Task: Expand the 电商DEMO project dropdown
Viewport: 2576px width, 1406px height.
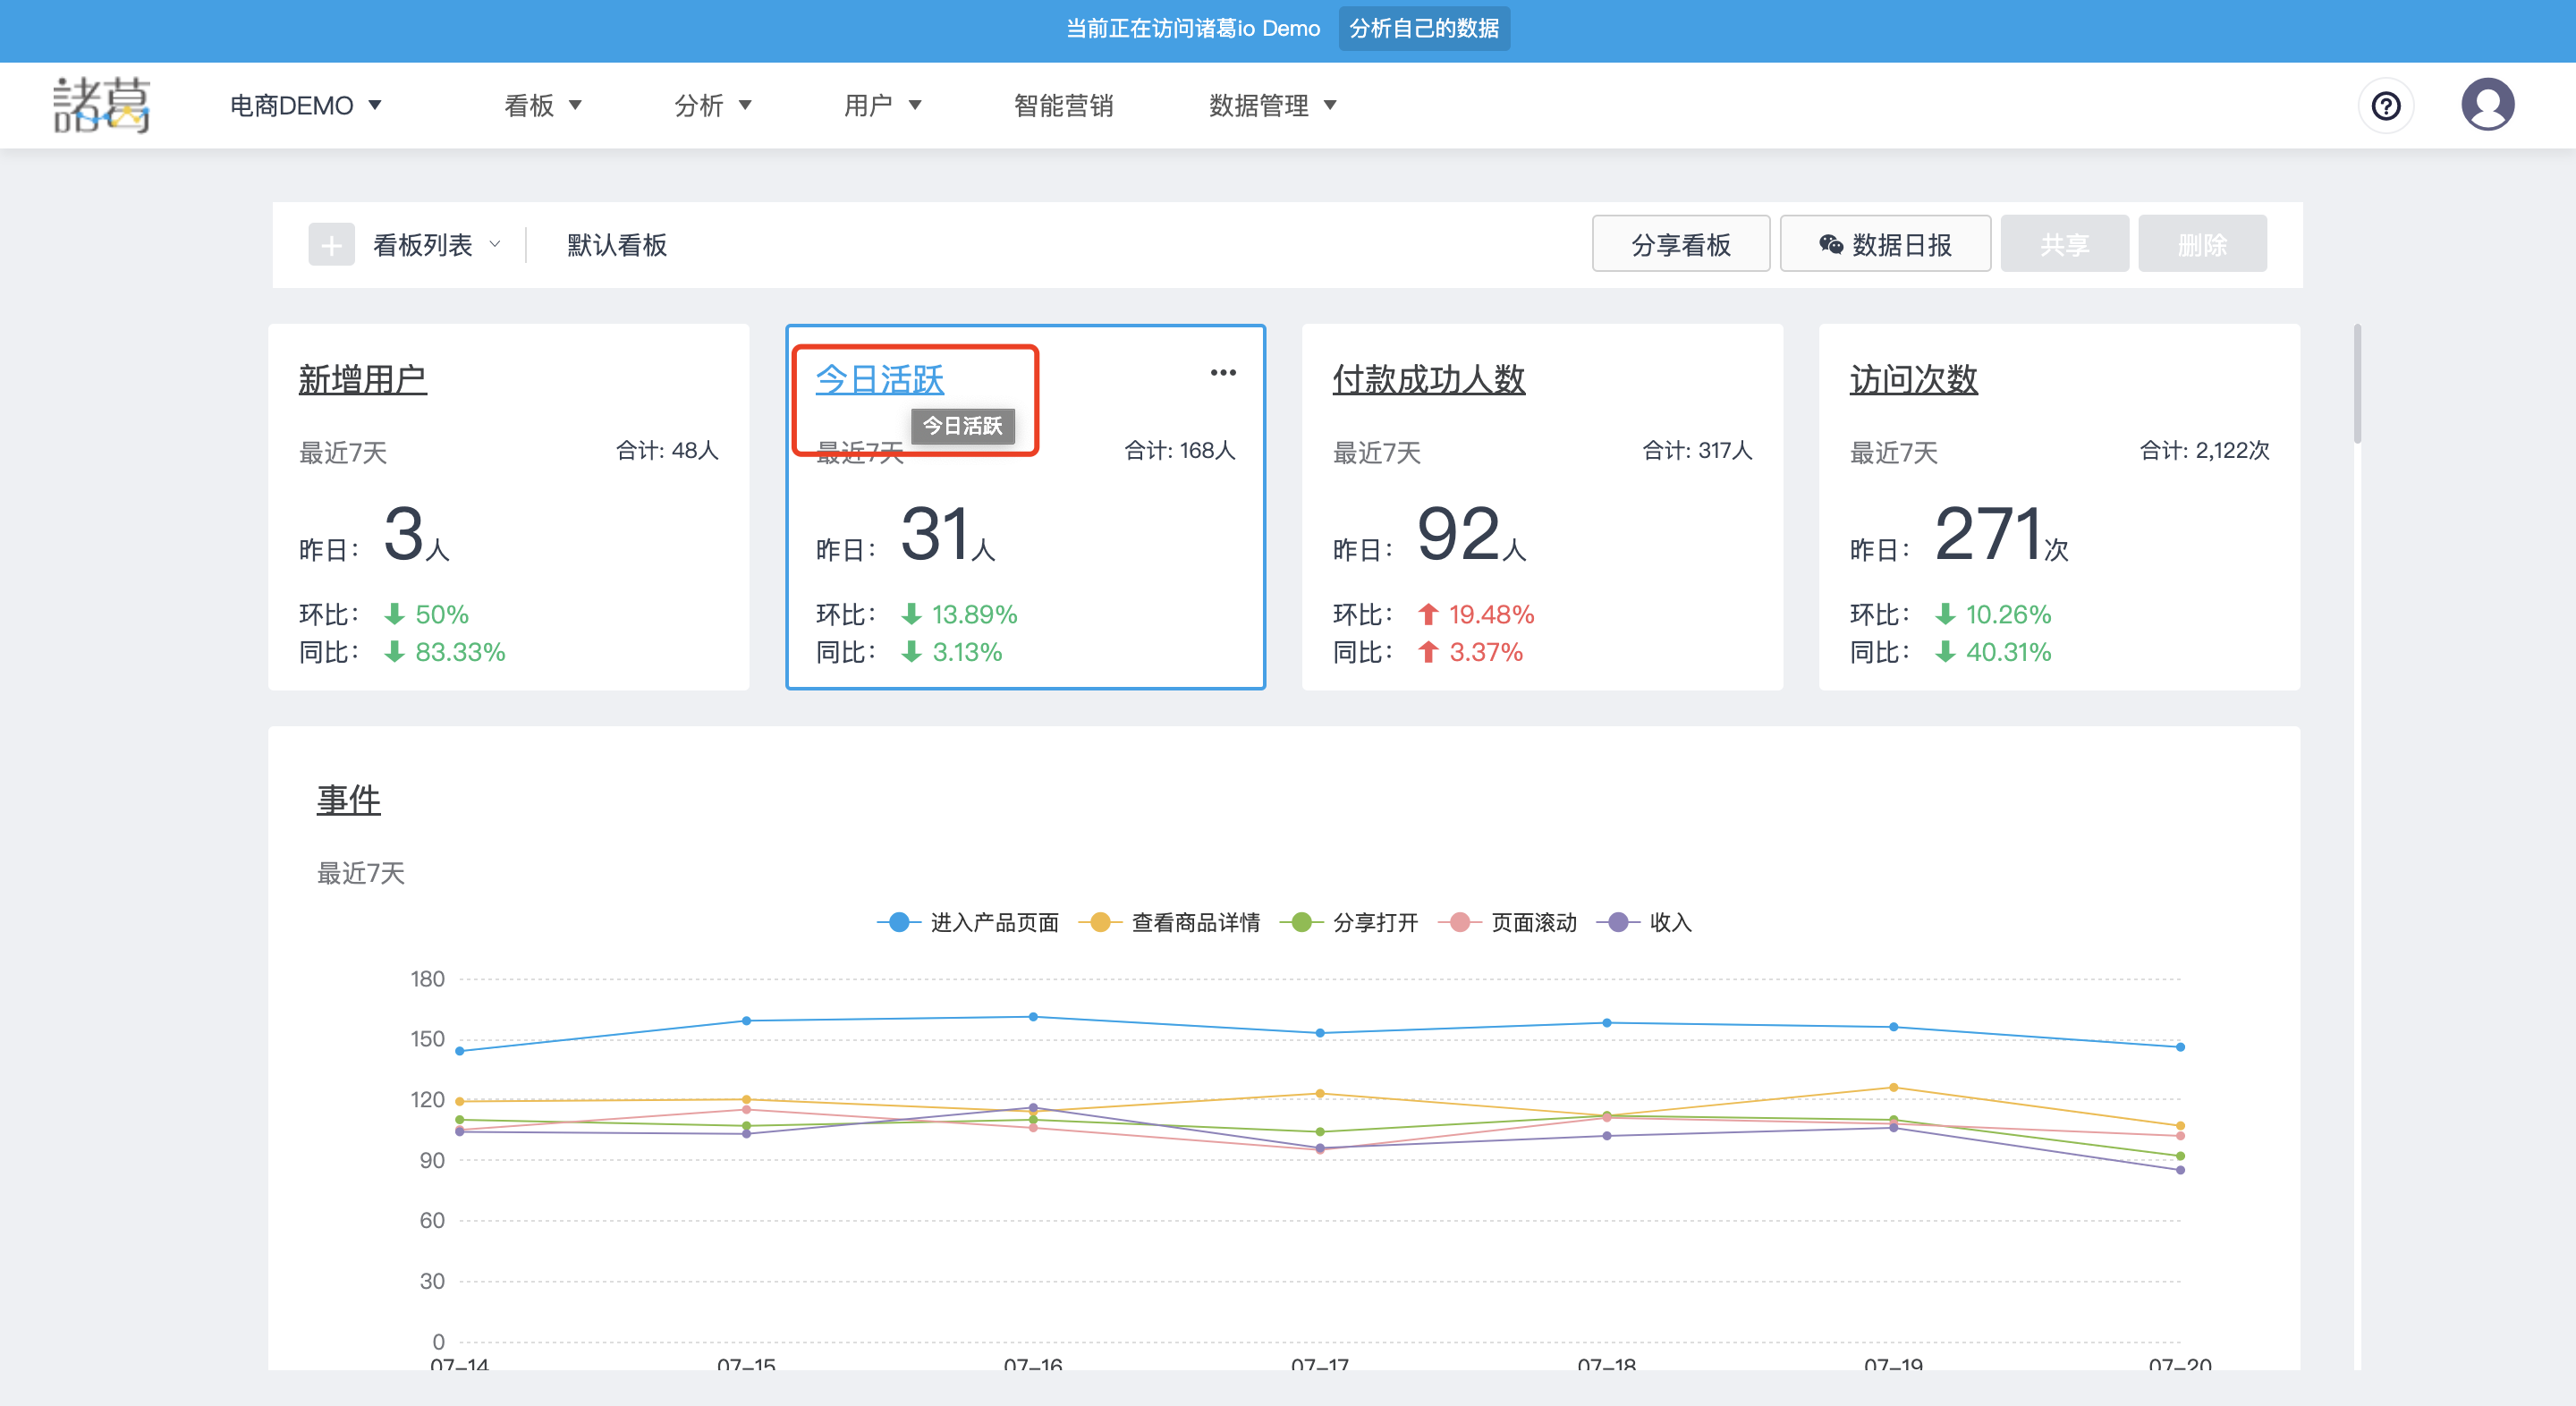Action: 306,105
